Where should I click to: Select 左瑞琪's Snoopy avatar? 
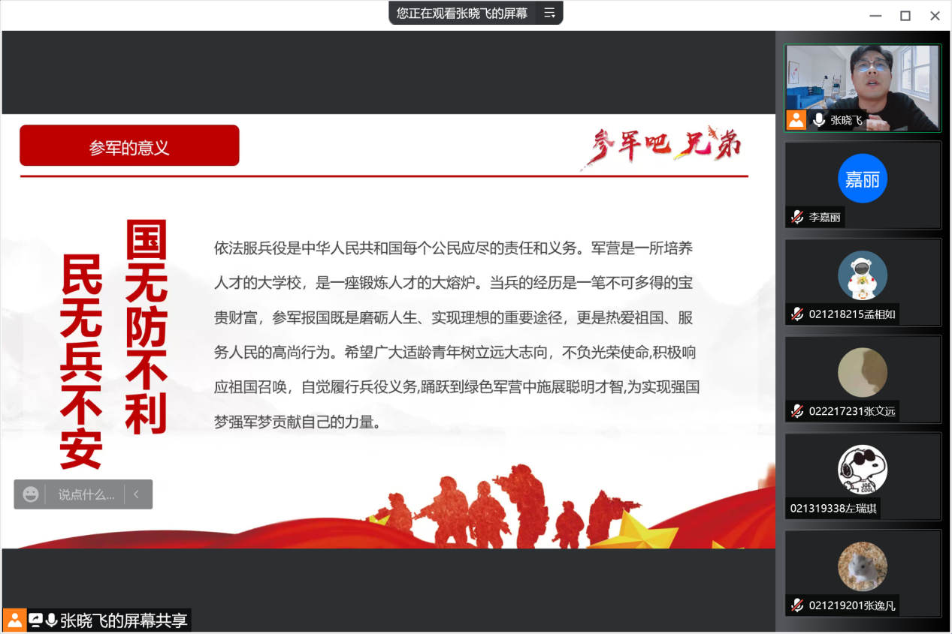(x=863, y=470)
